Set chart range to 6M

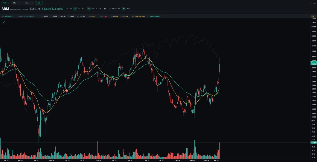pyautogui.click(x=93, y=9)
